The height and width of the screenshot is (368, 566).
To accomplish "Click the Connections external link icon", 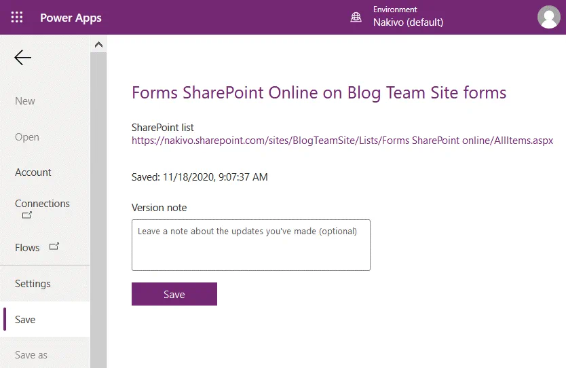I will pos(27,216).
